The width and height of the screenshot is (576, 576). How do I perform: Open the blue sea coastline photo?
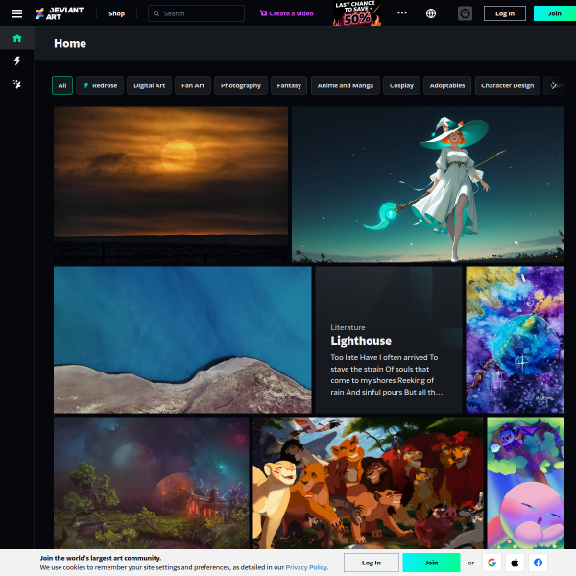click(x=182, y=340)
